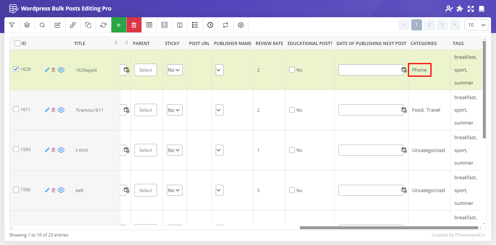Click the Phone category for post 1629
This screenshot has height=245, width=496.
tap(419, 70)
